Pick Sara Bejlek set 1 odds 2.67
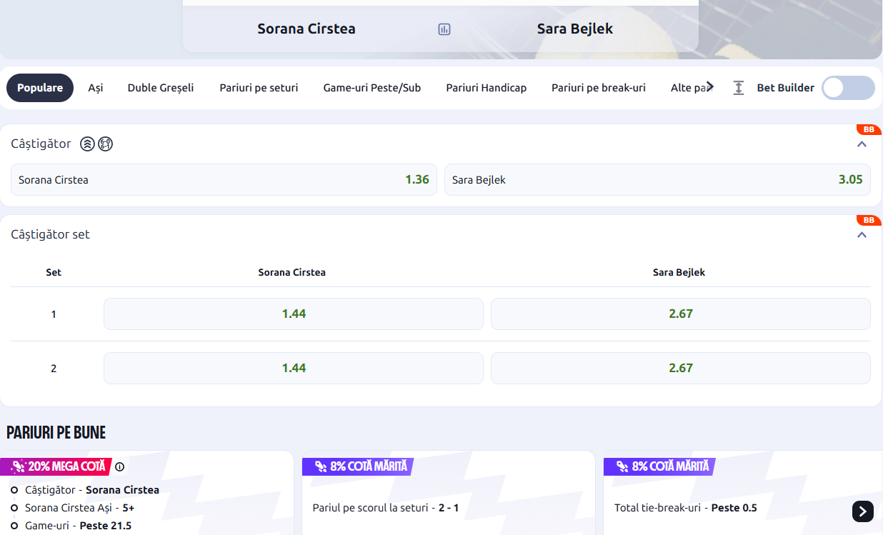The image size is (883, 535). click(x=681, y=314)
